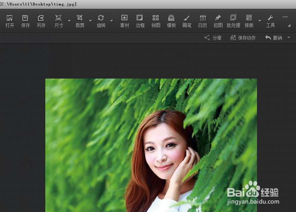
Task: Click the photo on the canvas
Action: coord(151,145)
